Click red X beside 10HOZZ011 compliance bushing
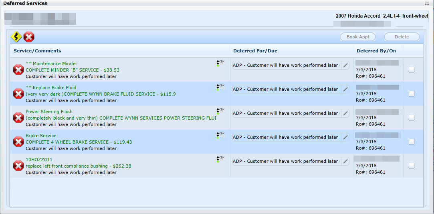Viewport: 434px width, 214px height. point(18,166)
